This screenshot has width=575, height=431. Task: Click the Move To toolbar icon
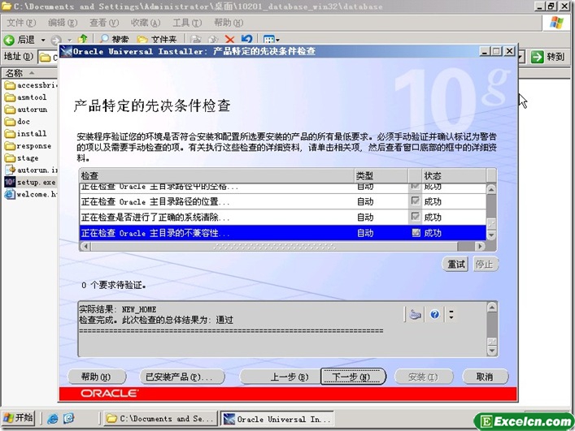coord(196,39)
